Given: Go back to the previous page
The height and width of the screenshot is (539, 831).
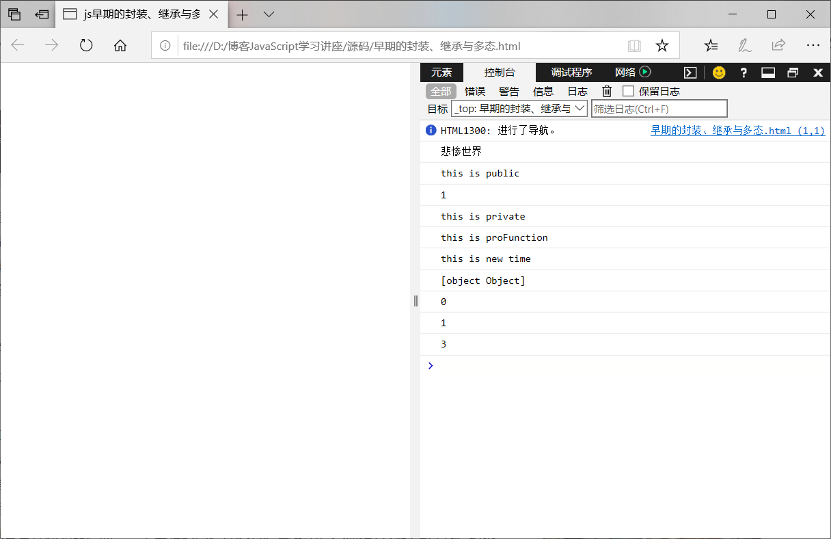Looking at the screenshot, I should 18,46.
